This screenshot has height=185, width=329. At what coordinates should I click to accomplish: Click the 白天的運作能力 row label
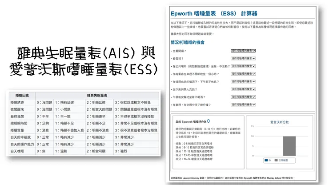coord(22,144)
